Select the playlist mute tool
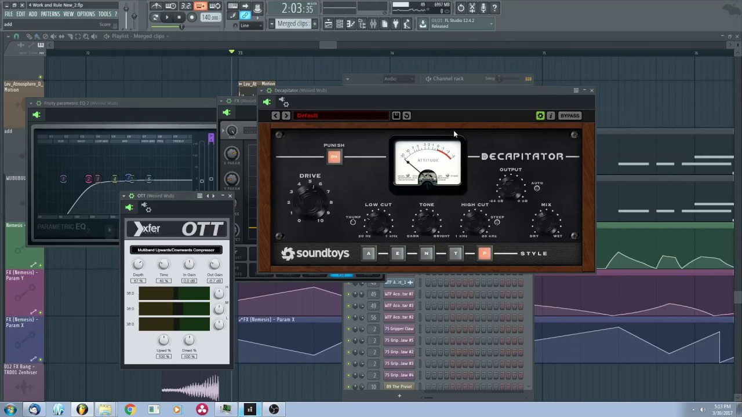Screen dimensions: 742x417 coord(53,36)
